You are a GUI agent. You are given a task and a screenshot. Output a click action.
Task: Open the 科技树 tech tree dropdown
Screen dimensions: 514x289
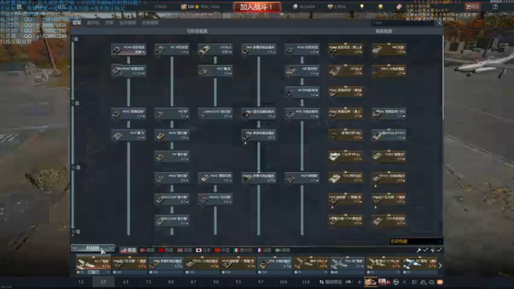click(x=93, y=248)
